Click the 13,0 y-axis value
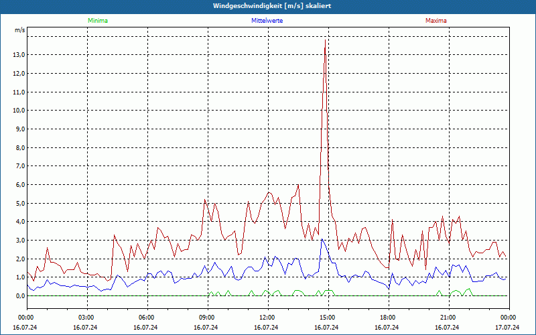Screen dimensions: 536x335 coord(19,55)
